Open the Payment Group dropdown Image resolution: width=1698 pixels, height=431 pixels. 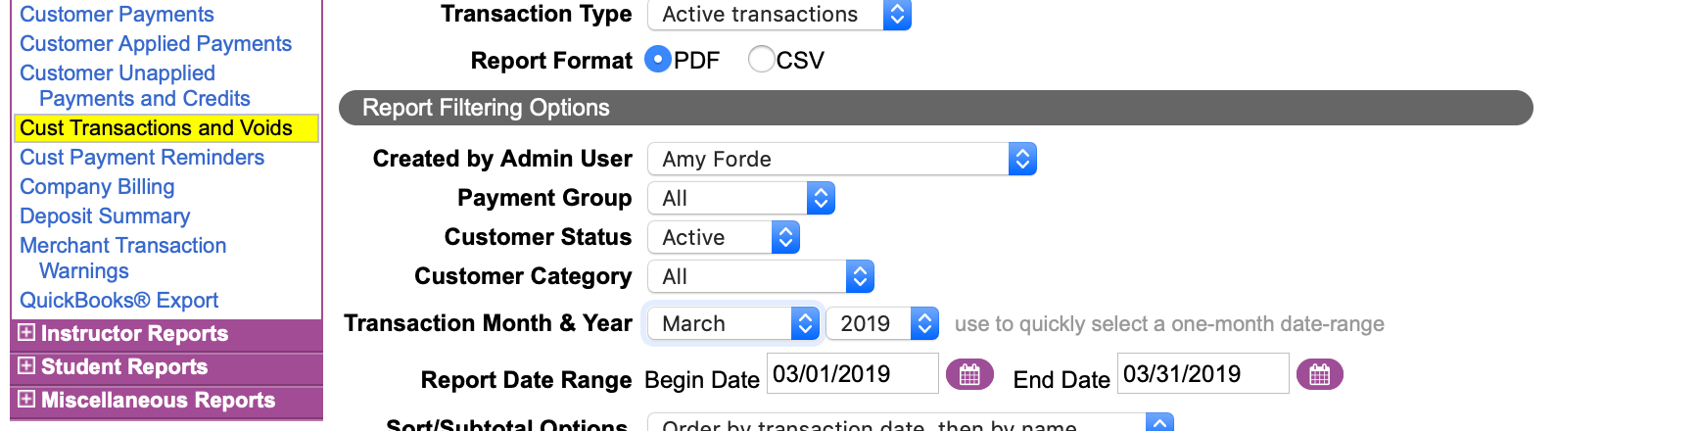[740, 198]
